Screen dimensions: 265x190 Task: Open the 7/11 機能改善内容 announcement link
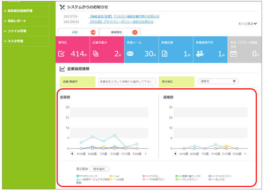point(124,16)
